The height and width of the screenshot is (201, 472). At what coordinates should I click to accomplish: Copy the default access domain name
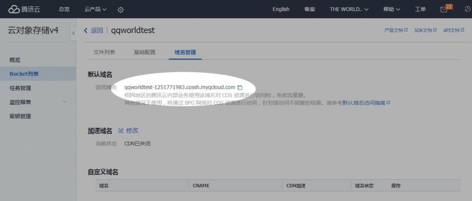click(240, 87)
